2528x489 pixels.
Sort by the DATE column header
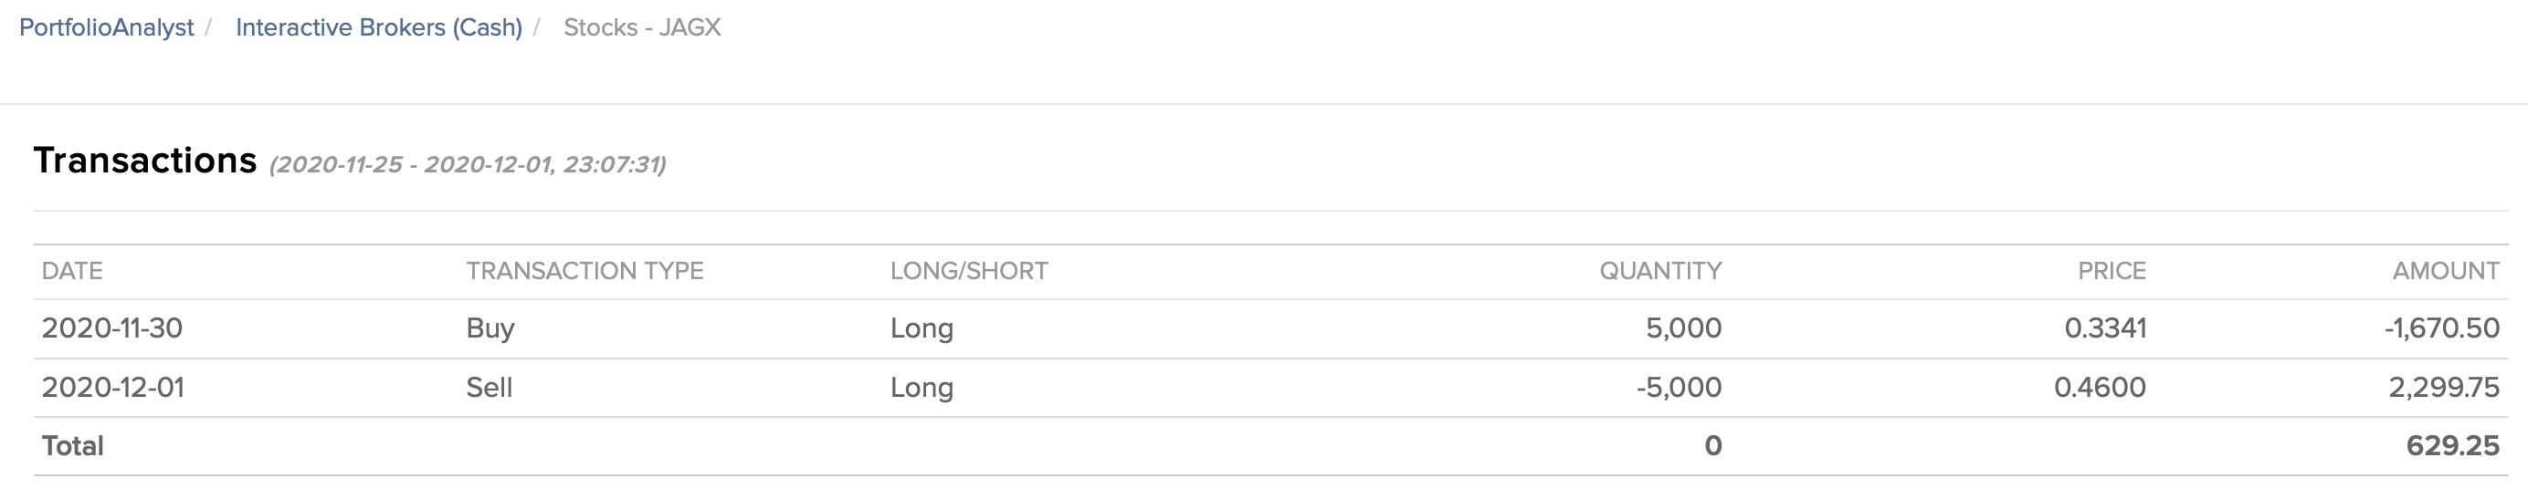[x=71, y=270]
